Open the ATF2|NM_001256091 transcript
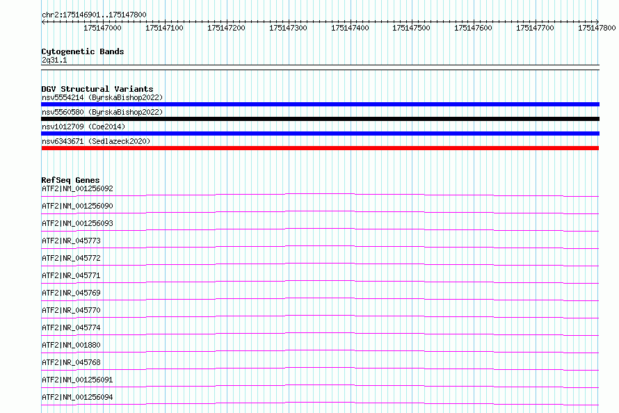 [77, 380]
